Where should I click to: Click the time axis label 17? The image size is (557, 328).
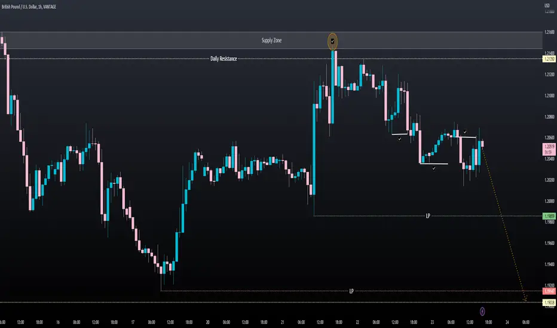click(133, 322)
